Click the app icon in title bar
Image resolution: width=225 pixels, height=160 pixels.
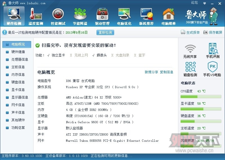tap(4, 3)
